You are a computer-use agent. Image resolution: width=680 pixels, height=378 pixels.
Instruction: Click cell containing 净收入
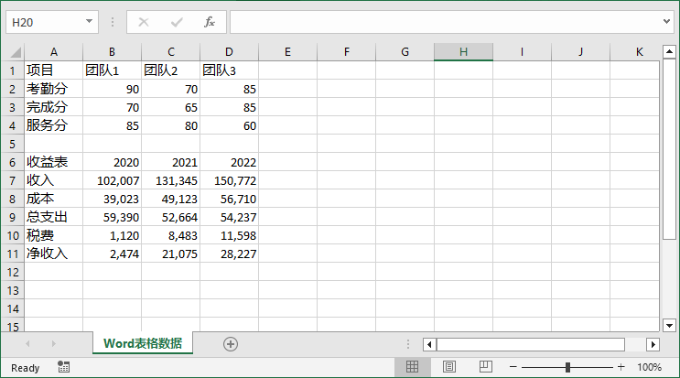coord(53,254)
